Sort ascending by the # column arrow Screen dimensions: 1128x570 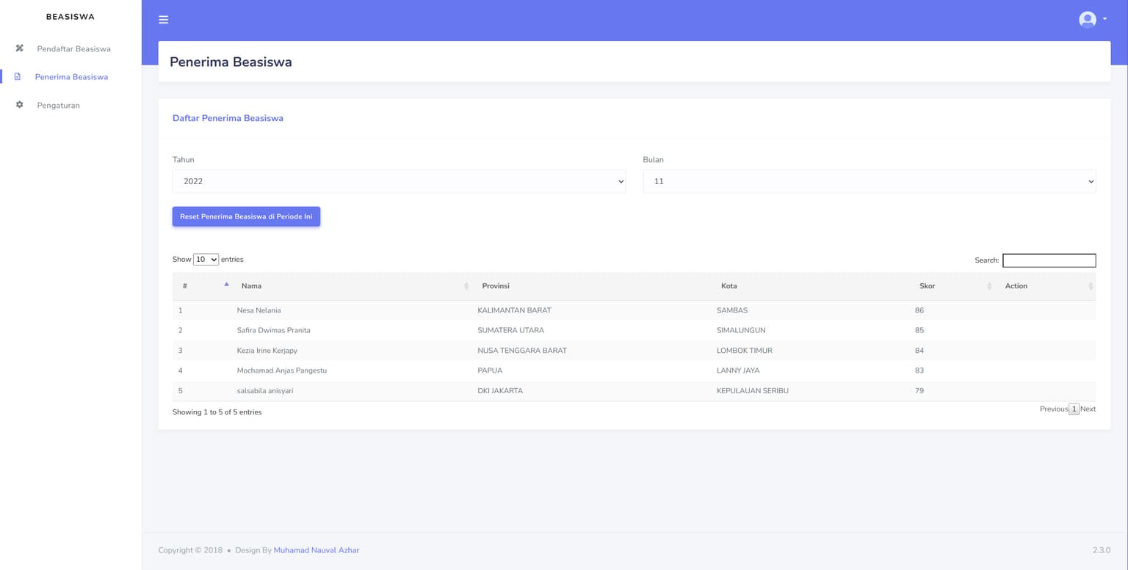[226, 285]
